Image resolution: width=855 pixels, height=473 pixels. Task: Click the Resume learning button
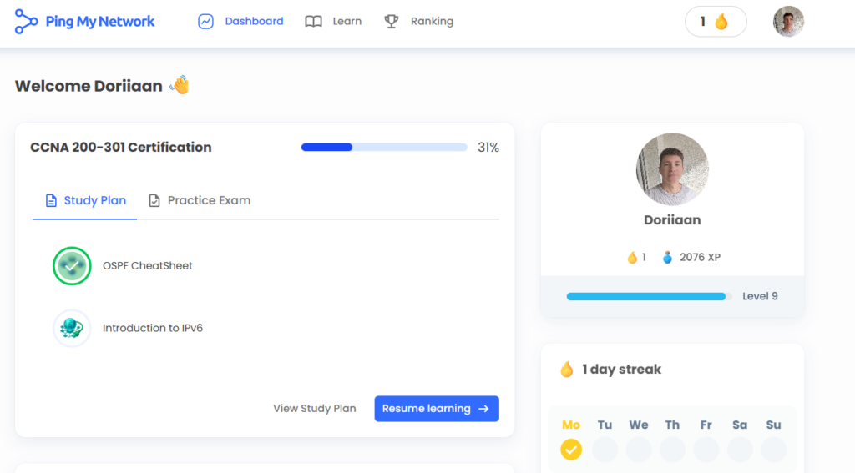437,409
